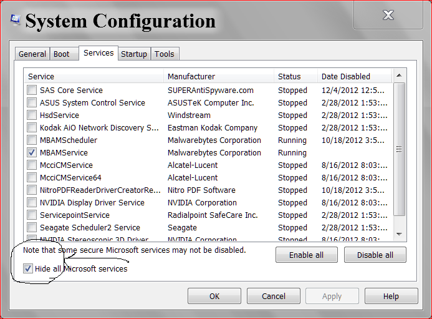This screenshot has width=432, height=319.
Task: Select the MBAMScheduler service name
Action: click(x=69, y=140)
